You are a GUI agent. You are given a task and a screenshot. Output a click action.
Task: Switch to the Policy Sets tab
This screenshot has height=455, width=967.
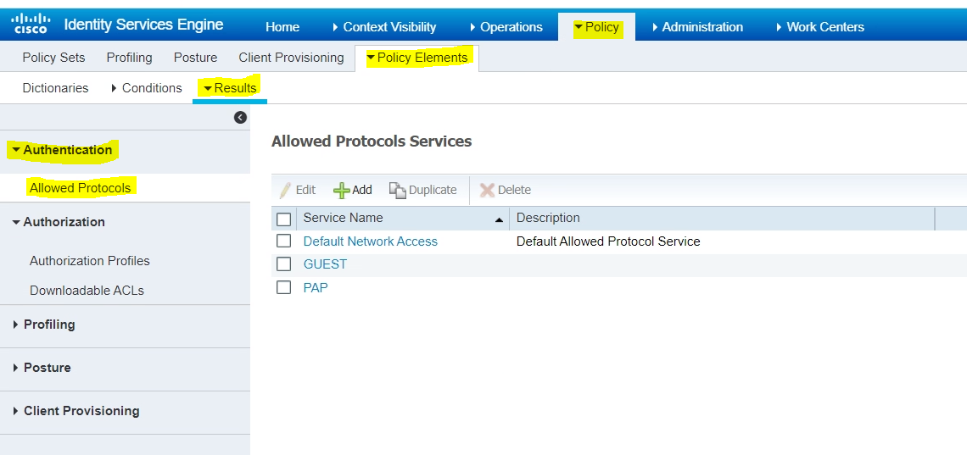coord(53,58)
